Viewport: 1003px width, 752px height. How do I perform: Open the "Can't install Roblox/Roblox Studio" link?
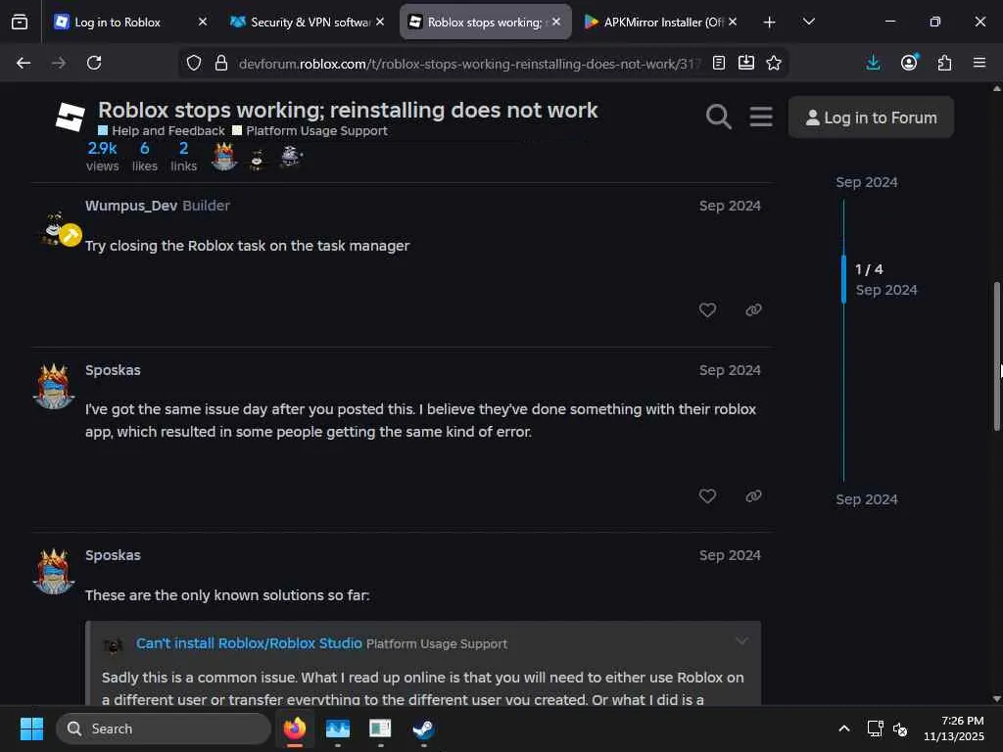pos(249,643)
